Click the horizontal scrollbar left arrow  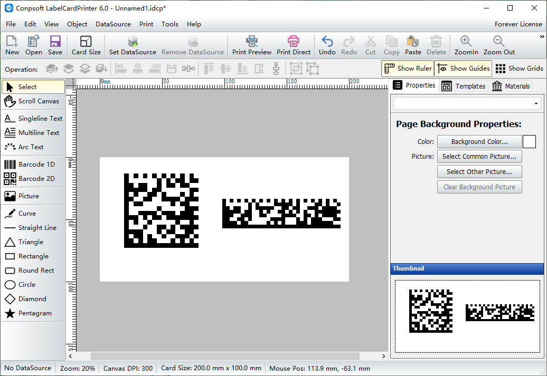[x=70, y=356]
